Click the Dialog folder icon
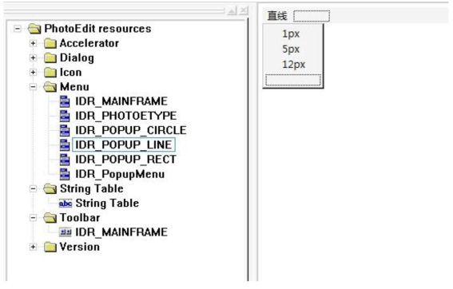 coord(50,57)
